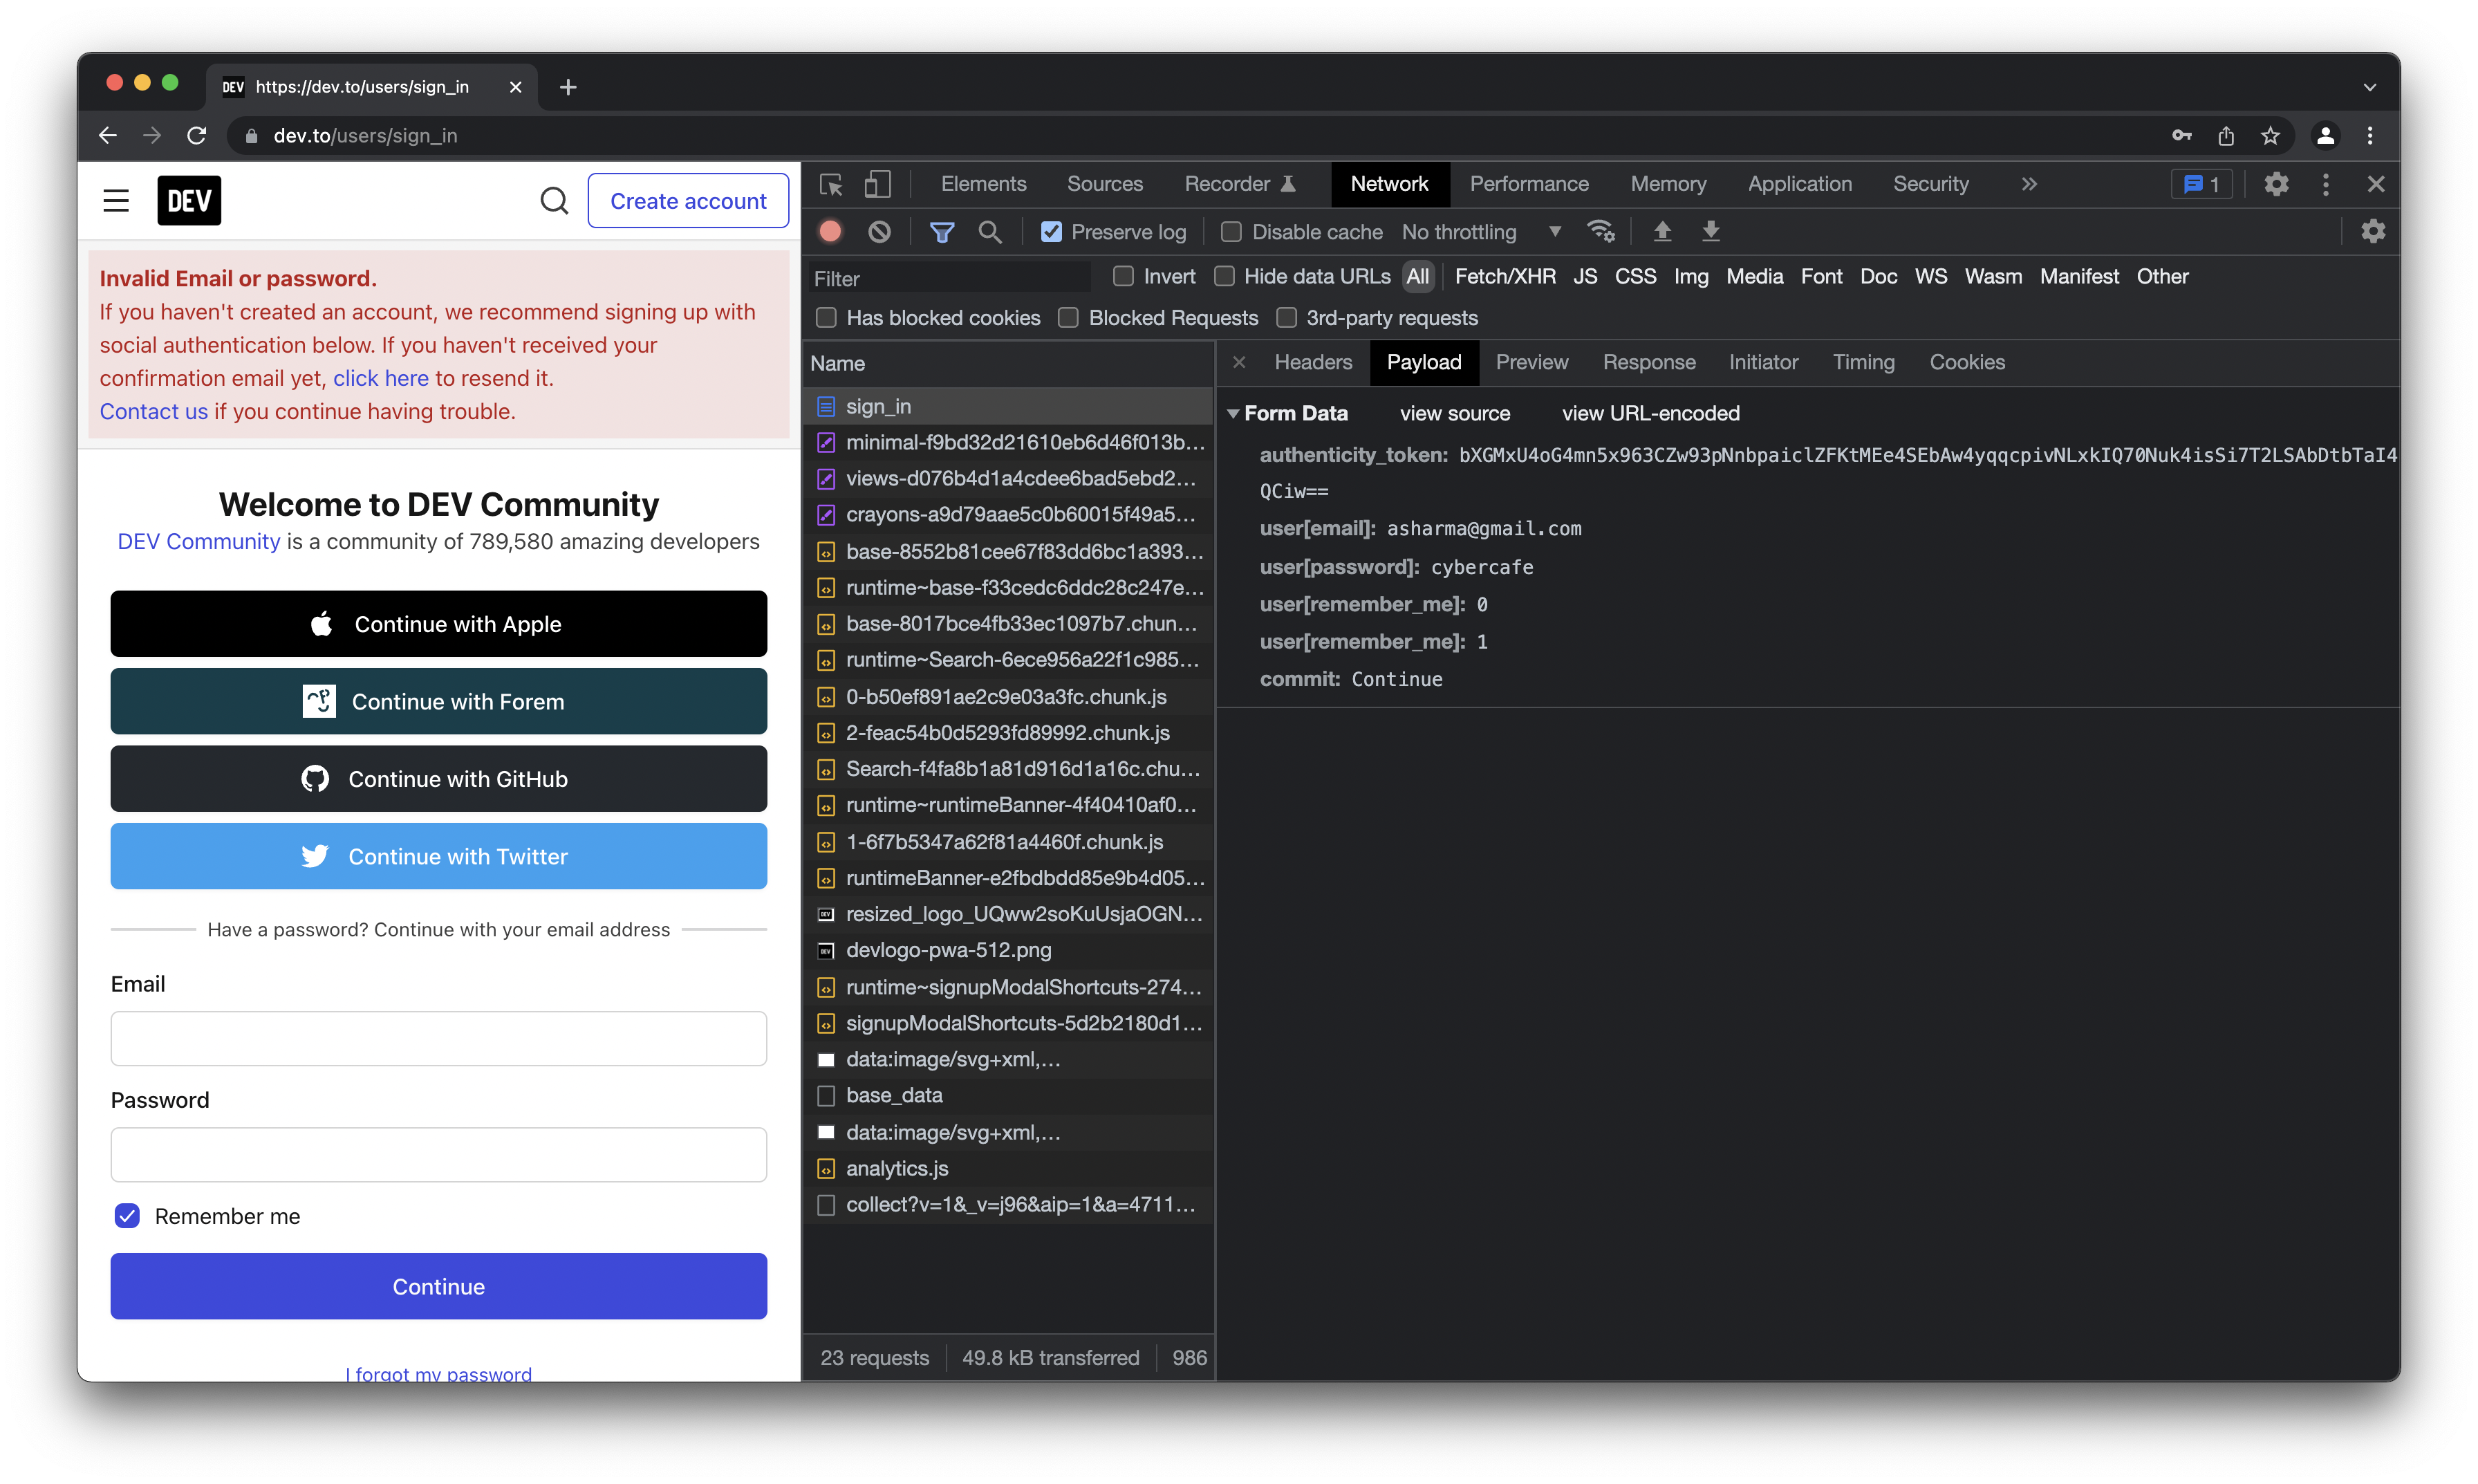Open the issues counter badge
Screen dimensions: 2478x1484
(2201, 184)
